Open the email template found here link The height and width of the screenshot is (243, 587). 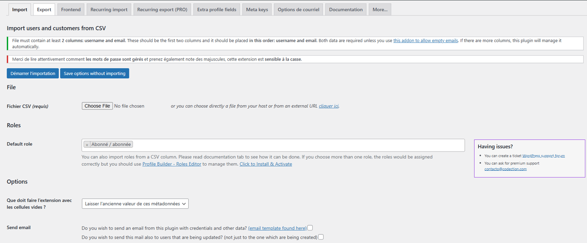tap(278, 228)
